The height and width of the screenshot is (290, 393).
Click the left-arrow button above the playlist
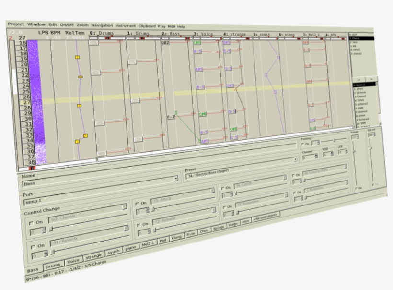pyautogui.click(x=371, y=79)
